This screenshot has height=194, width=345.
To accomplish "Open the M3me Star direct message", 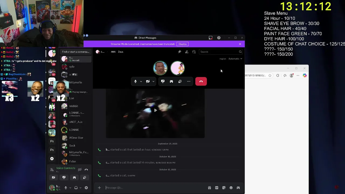I will click(76, 138).
